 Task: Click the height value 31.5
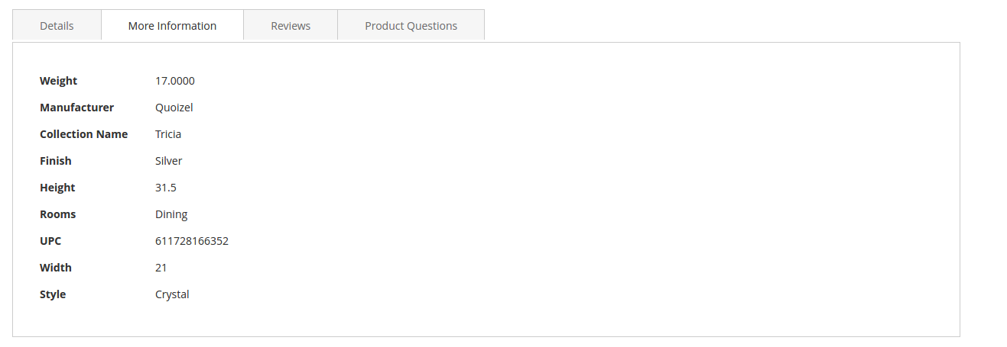(166, 188)
